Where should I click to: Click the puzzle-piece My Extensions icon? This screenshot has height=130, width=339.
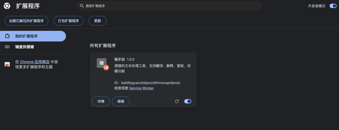(x=7, y=36)
